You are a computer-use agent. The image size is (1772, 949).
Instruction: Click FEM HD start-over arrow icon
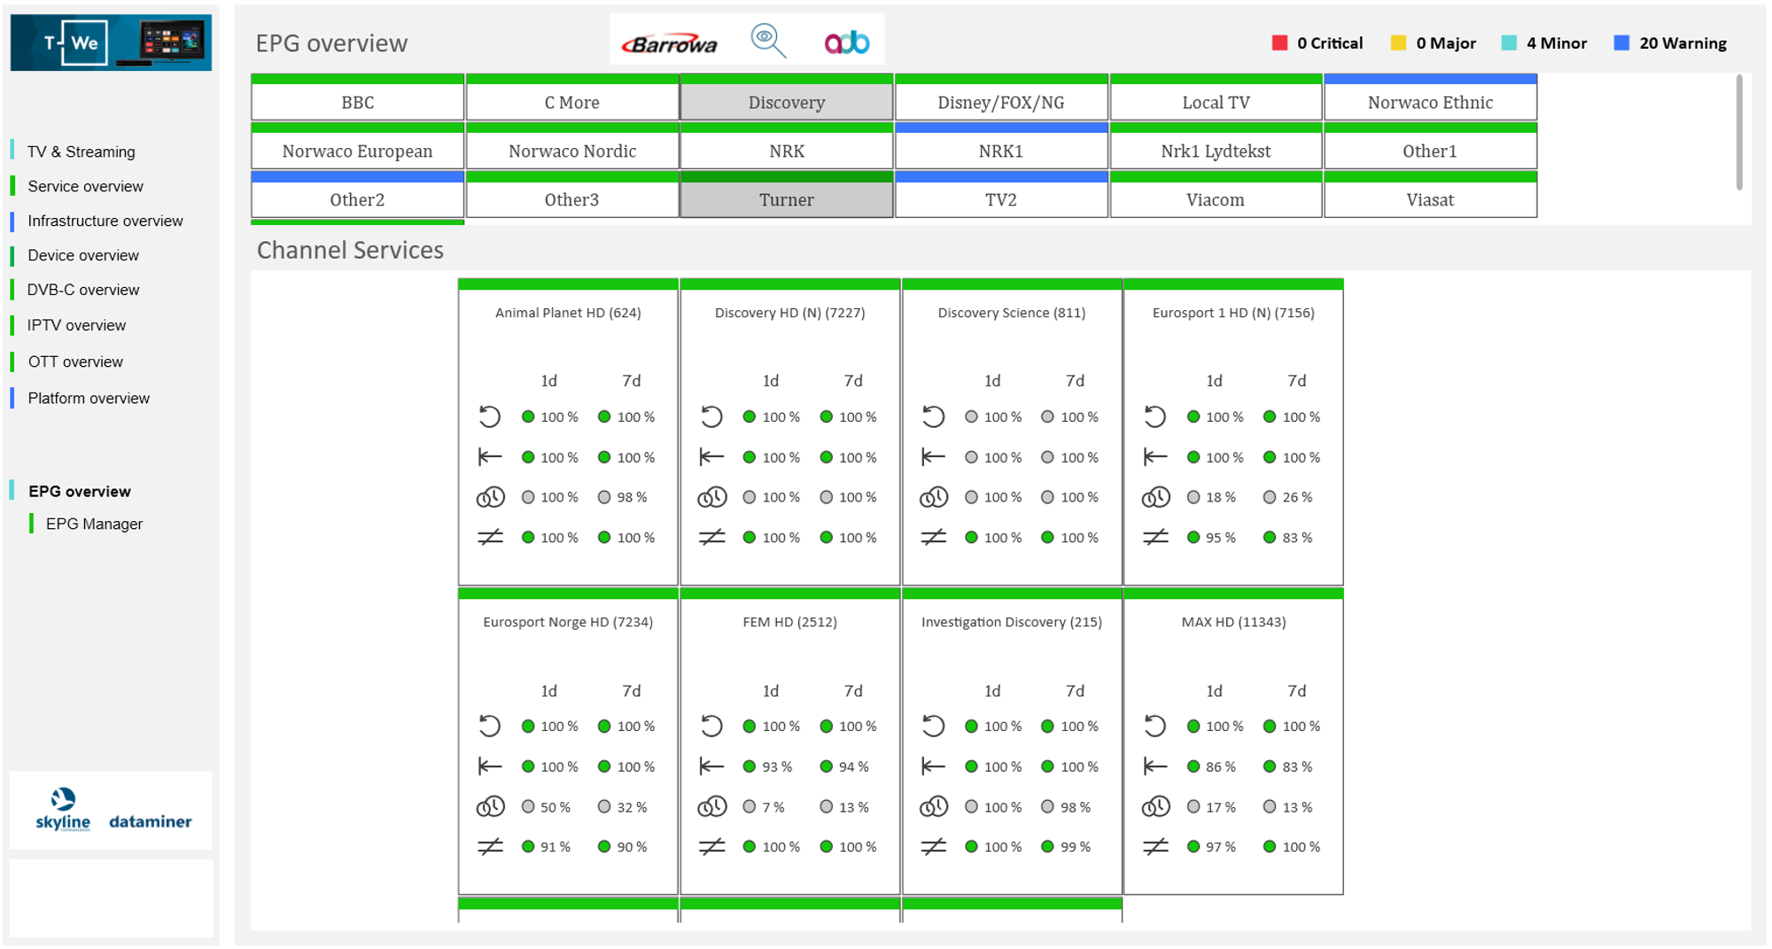[x=711, y=766]
